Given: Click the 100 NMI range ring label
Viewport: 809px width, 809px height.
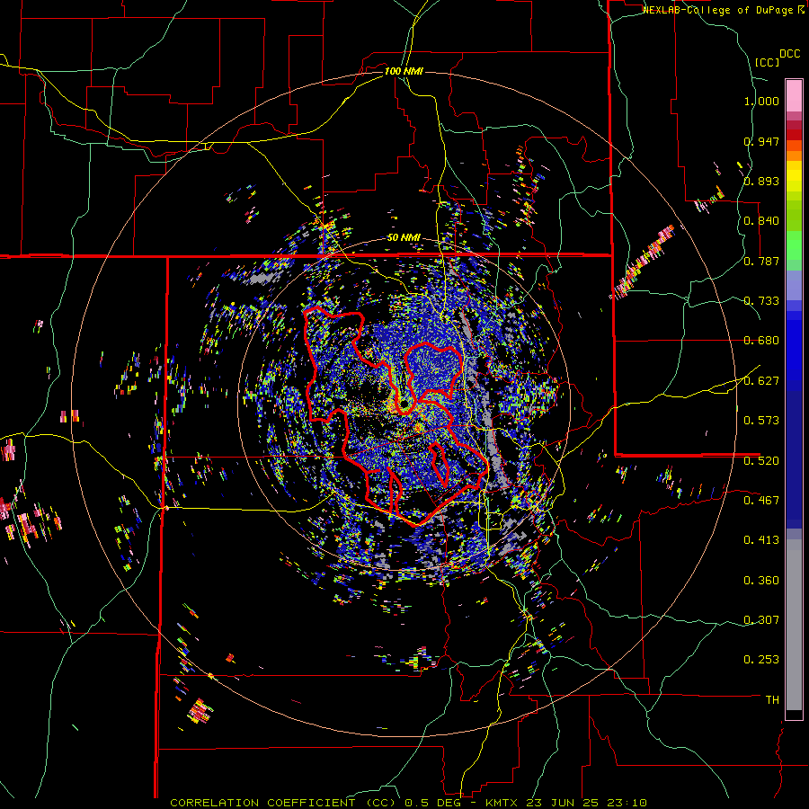Looking at the screenshot, I should pyautogui.click(x=404, y=71).
